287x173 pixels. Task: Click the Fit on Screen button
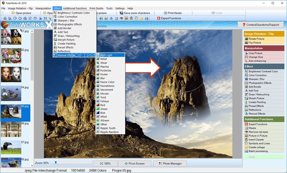(x=135, y=163)
